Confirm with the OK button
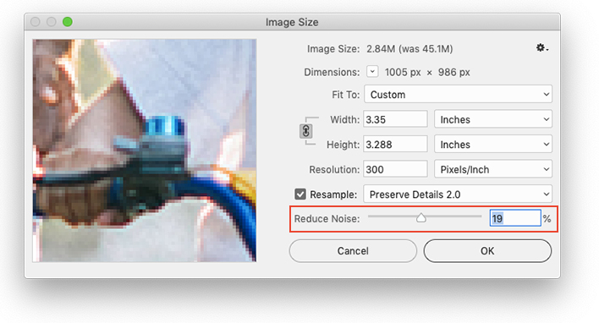Screen dimensions: 599x323 pyautogui.click(x=487, y=251)
